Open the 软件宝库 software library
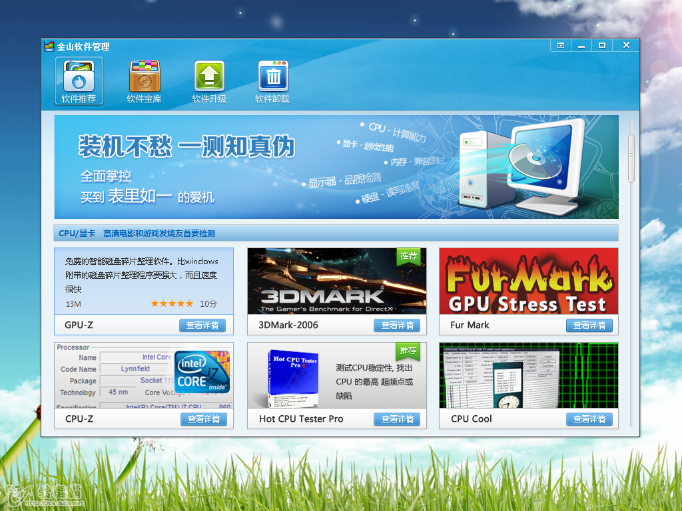The height and width of the screenshot is (511, 682). click(x=144, y=81)
